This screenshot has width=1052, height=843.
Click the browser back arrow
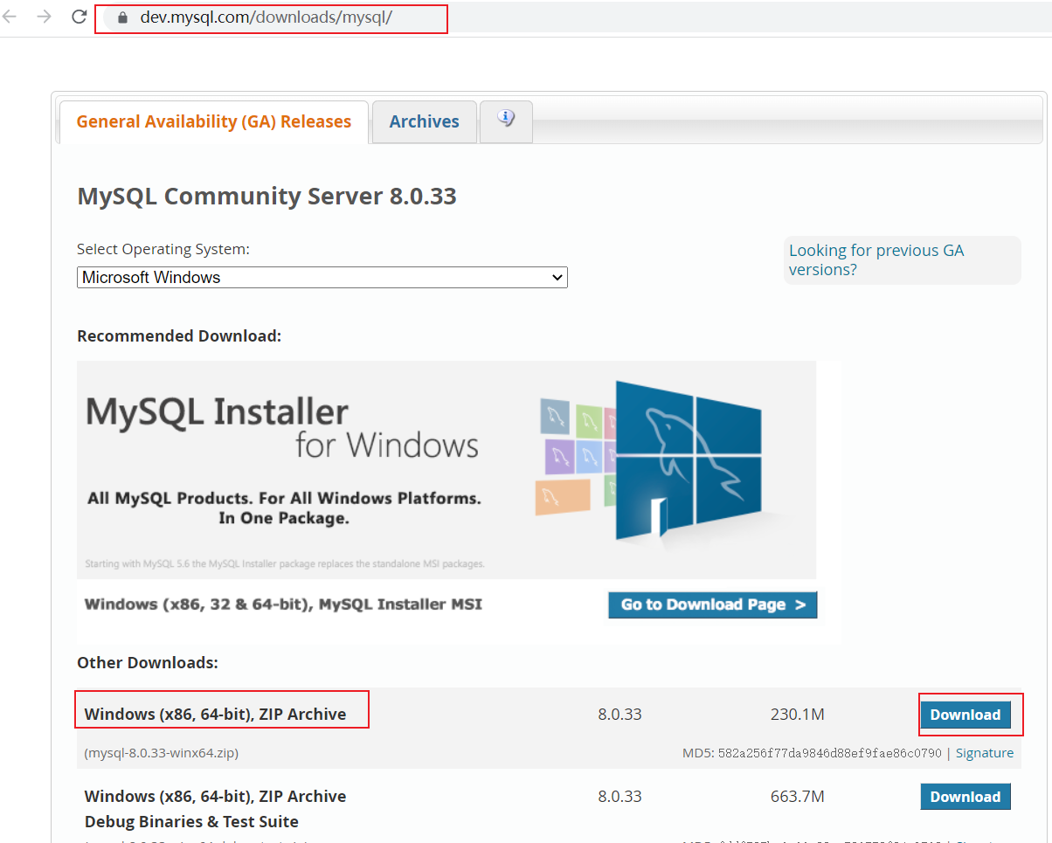(10, 17)
